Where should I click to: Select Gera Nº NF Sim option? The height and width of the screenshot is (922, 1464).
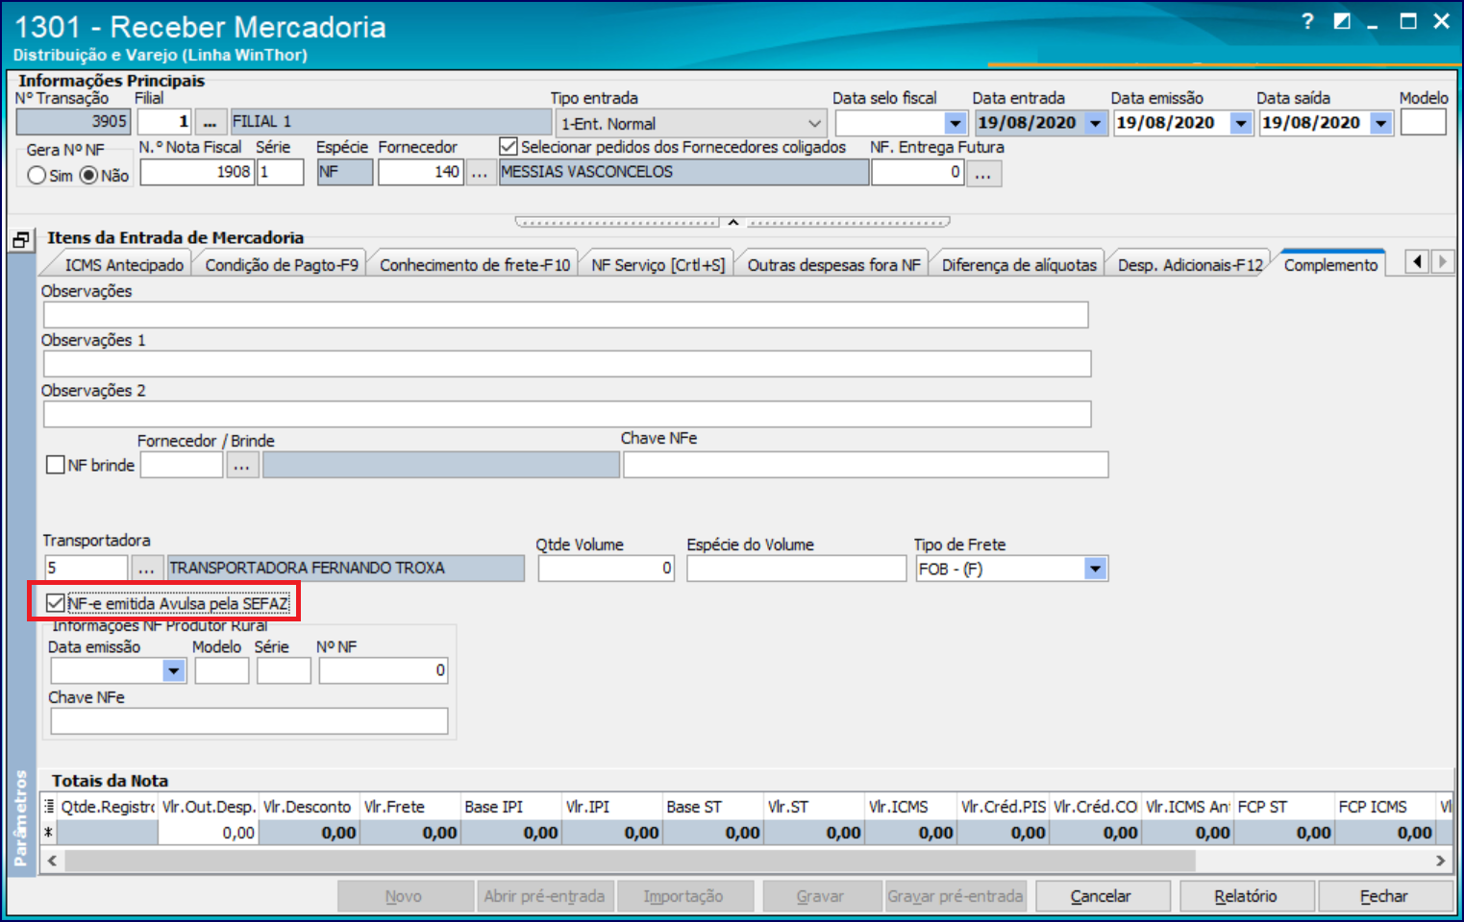pos(37,176)
